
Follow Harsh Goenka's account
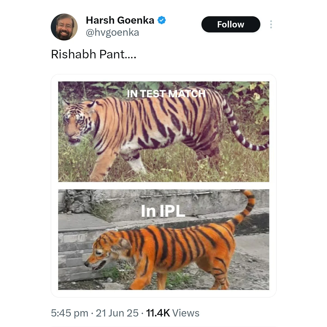(231, 24)
